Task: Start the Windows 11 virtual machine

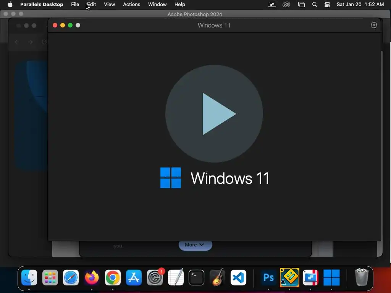Action: pos(214,114)
